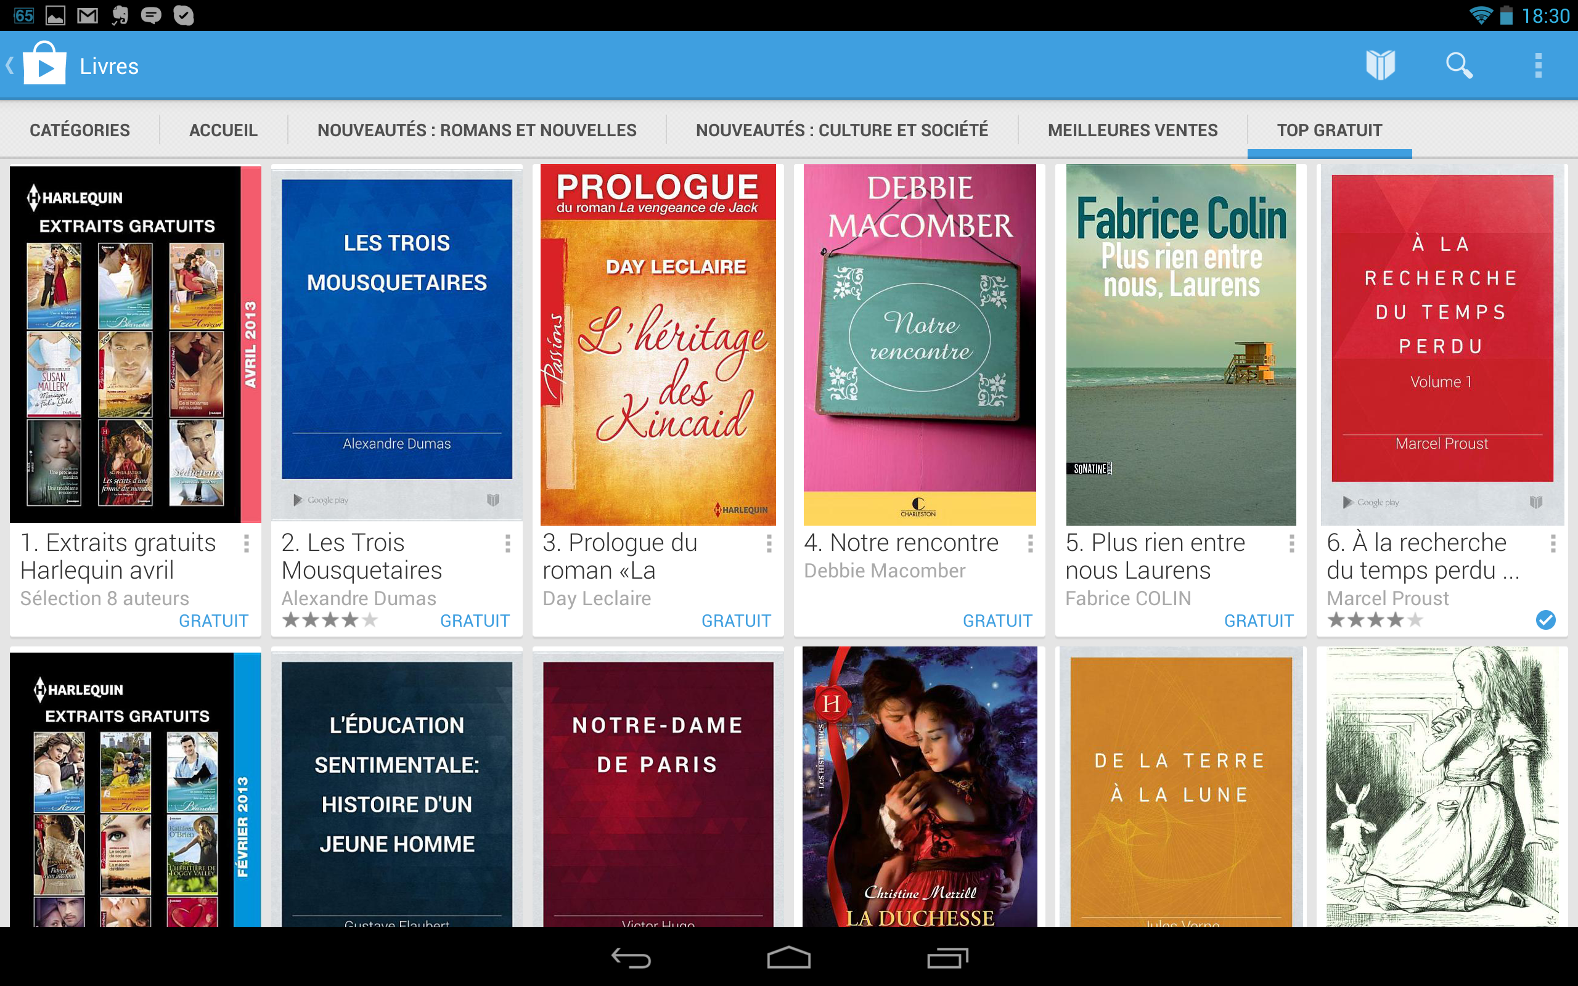Tap author text Day Leclaire

coord(597,598)
